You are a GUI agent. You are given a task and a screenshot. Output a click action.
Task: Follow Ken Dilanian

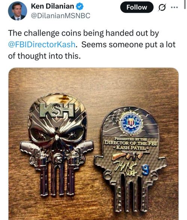coord(137,7)
